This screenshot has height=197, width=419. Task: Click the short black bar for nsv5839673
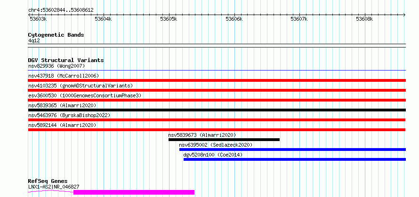pyautogui.click(x=224, y=140)
